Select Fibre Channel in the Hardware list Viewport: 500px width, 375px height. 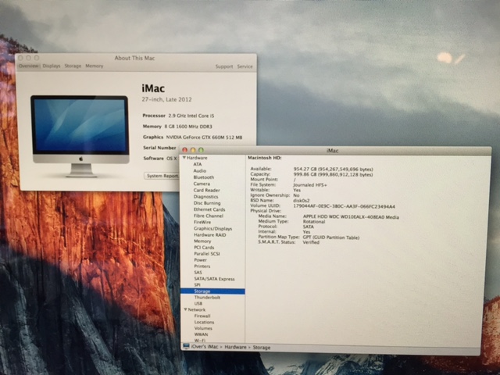[209, 216]
